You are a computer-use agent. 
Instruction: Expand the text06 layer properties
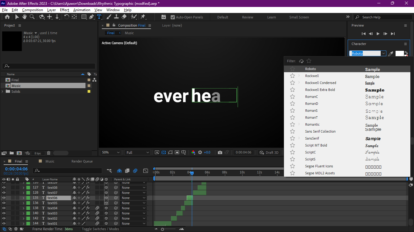tap(23, 198)
